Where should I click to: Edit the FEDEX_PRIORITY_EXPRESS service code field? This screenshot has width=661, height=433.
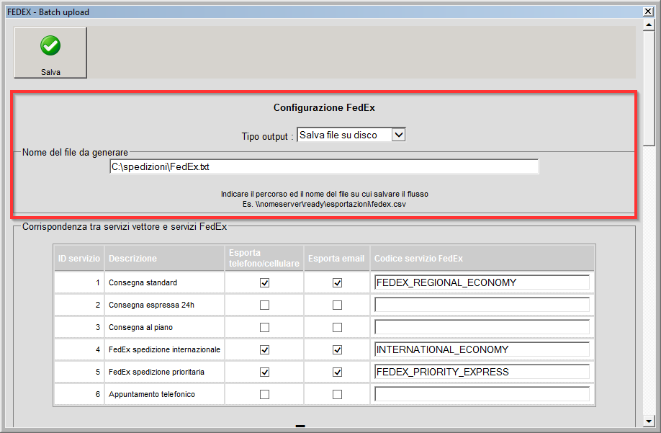pos(482,372)
